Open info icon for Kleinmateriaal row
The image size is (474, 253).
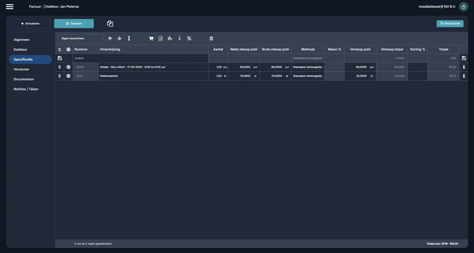pyautogui.click(x=464, y=76)
